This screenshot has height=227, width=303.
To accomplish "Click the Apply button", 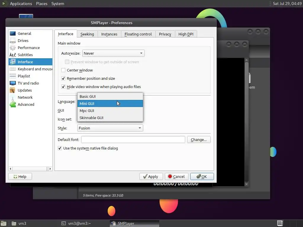I will pos(151,176).
